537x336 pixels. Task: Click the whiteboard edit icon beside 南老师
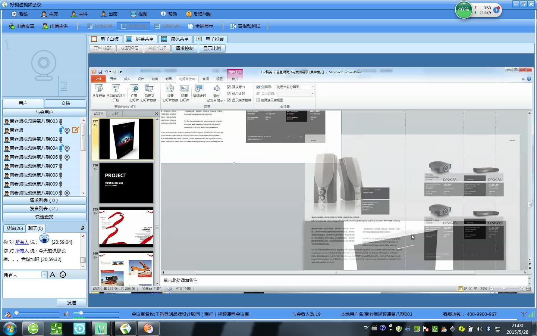75,130
